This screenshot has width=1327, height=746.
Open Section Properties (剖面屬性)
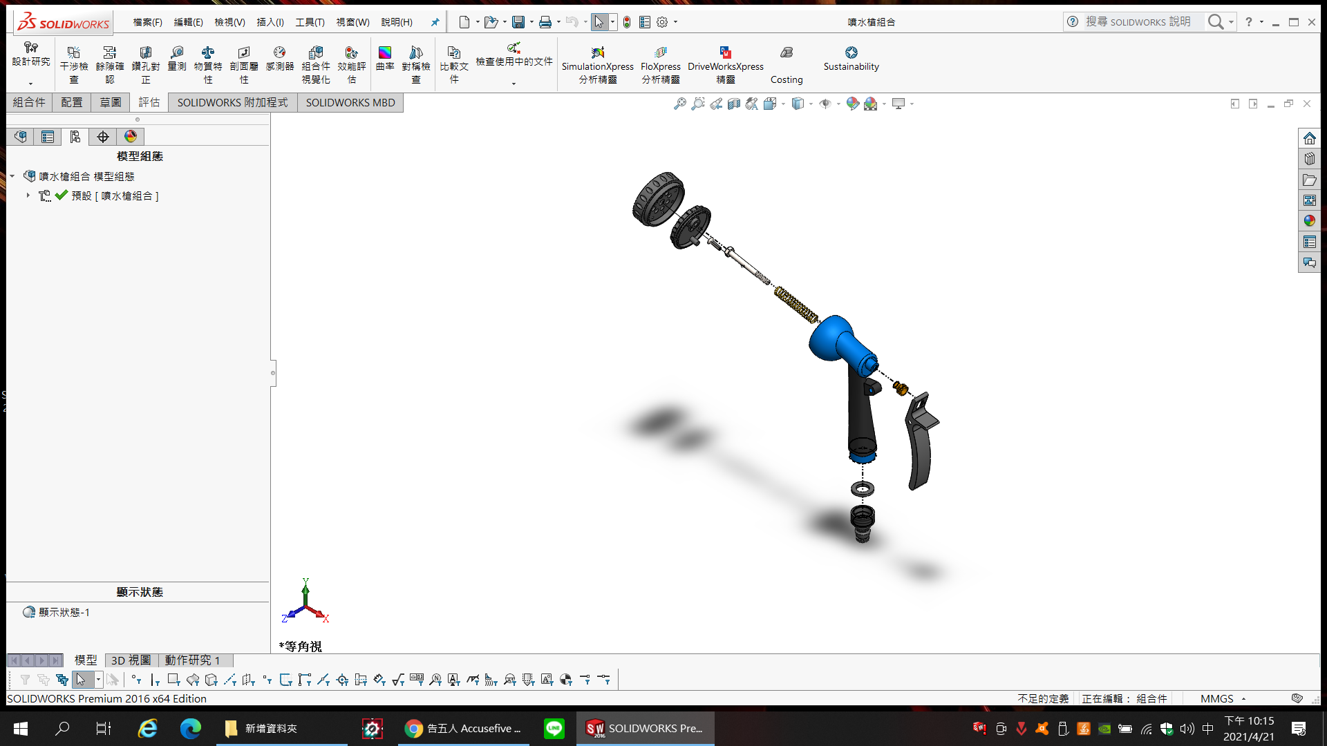click(x=244, y=64)
